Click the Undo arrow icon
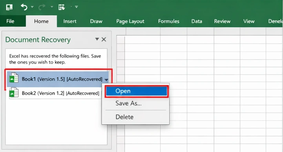Image resolution: width=283 pixels, height=152 pixels. tap(24, 7)
